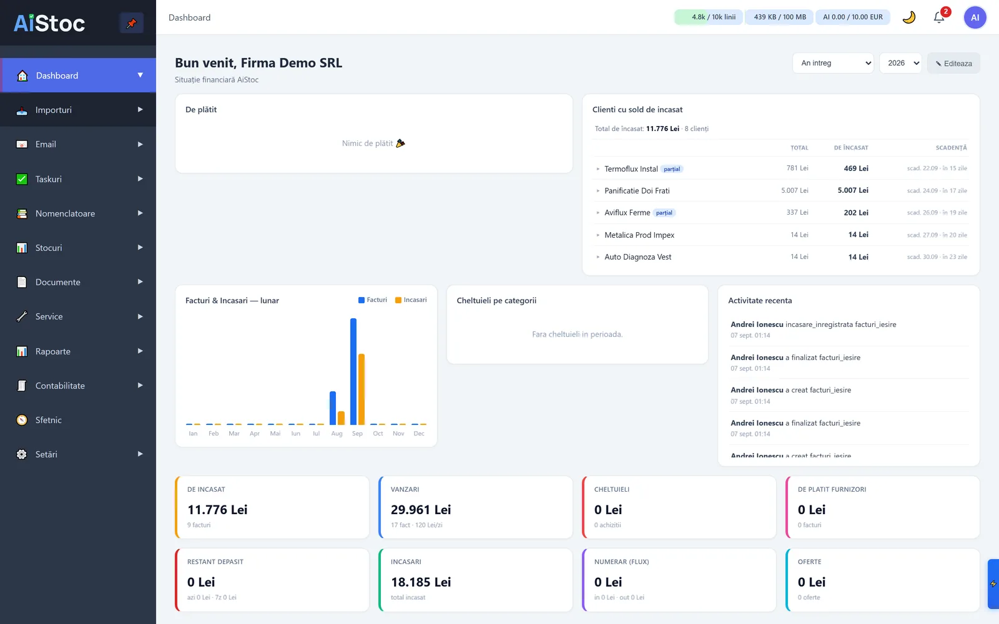The height and width of the screenshot is (624, 999).
Task: Expand the Importuri submenu arrow
Action: (140, 110)
